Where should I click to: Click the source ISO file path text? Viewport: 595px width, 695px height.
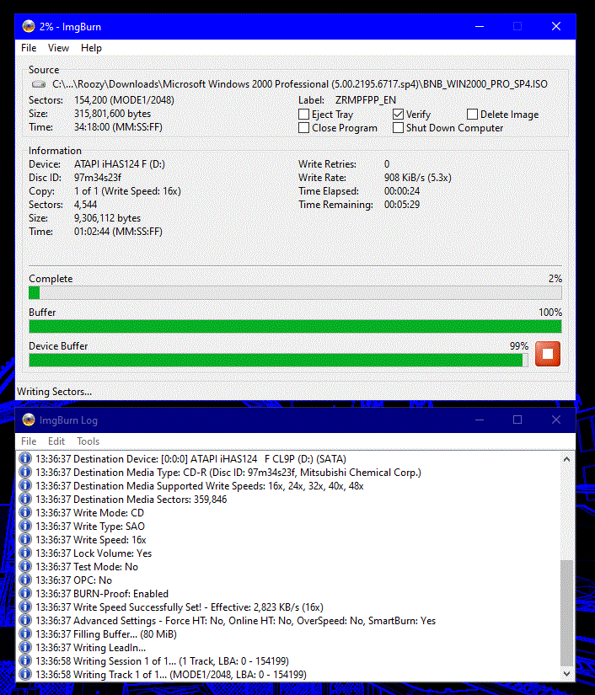(300, 84)
